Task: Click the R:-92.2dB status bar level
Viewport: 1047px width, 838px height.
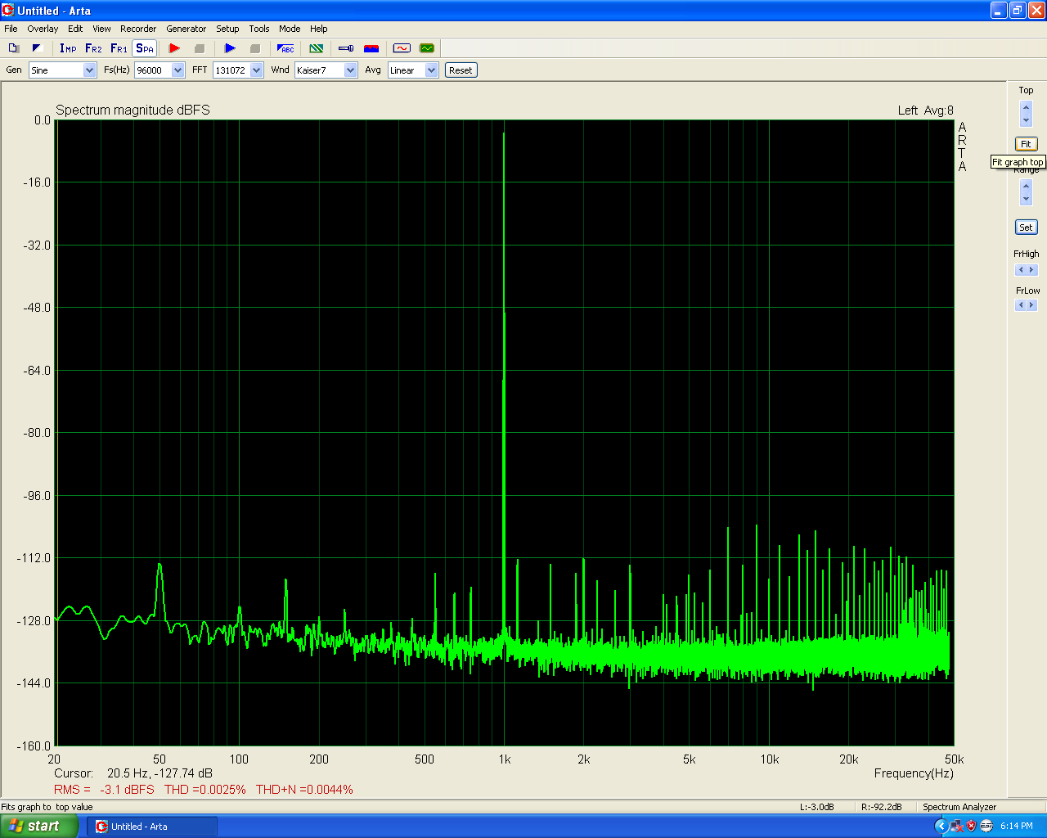Action: pos(882,807)
